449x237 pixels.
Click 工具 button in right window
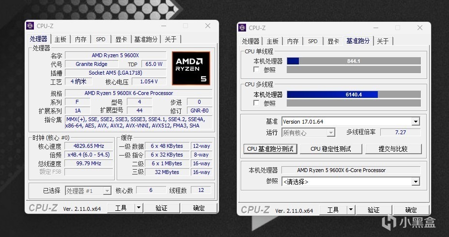pyautogui.click(x=333, y=210)
